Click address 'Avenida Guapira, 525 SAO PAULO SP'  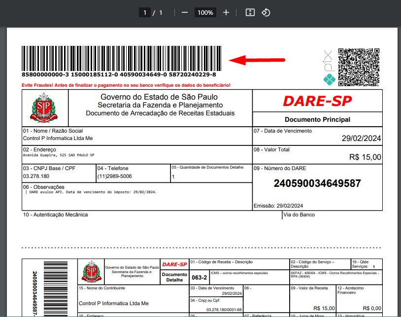coord(59,155)
